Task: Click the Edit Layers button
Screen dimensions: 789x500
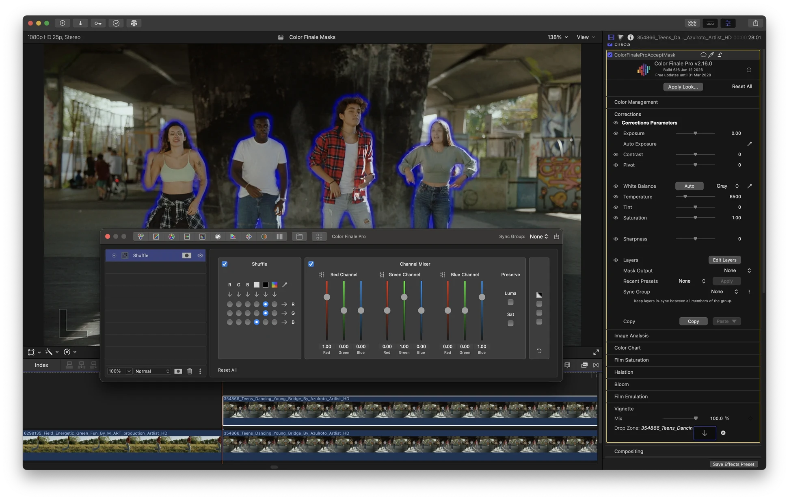Action: pyautogui.click(x=724, y=260)
